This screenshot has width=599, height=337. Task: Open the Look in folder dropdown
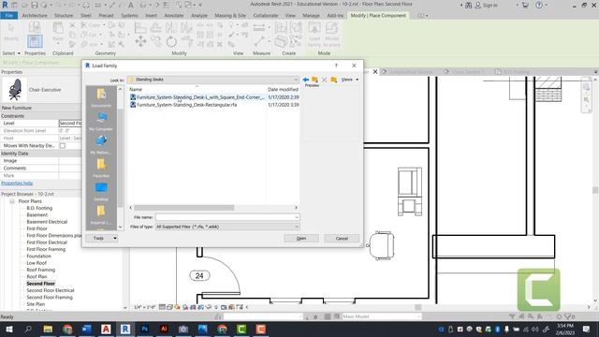pyautogui.click(x=296, y=80)
